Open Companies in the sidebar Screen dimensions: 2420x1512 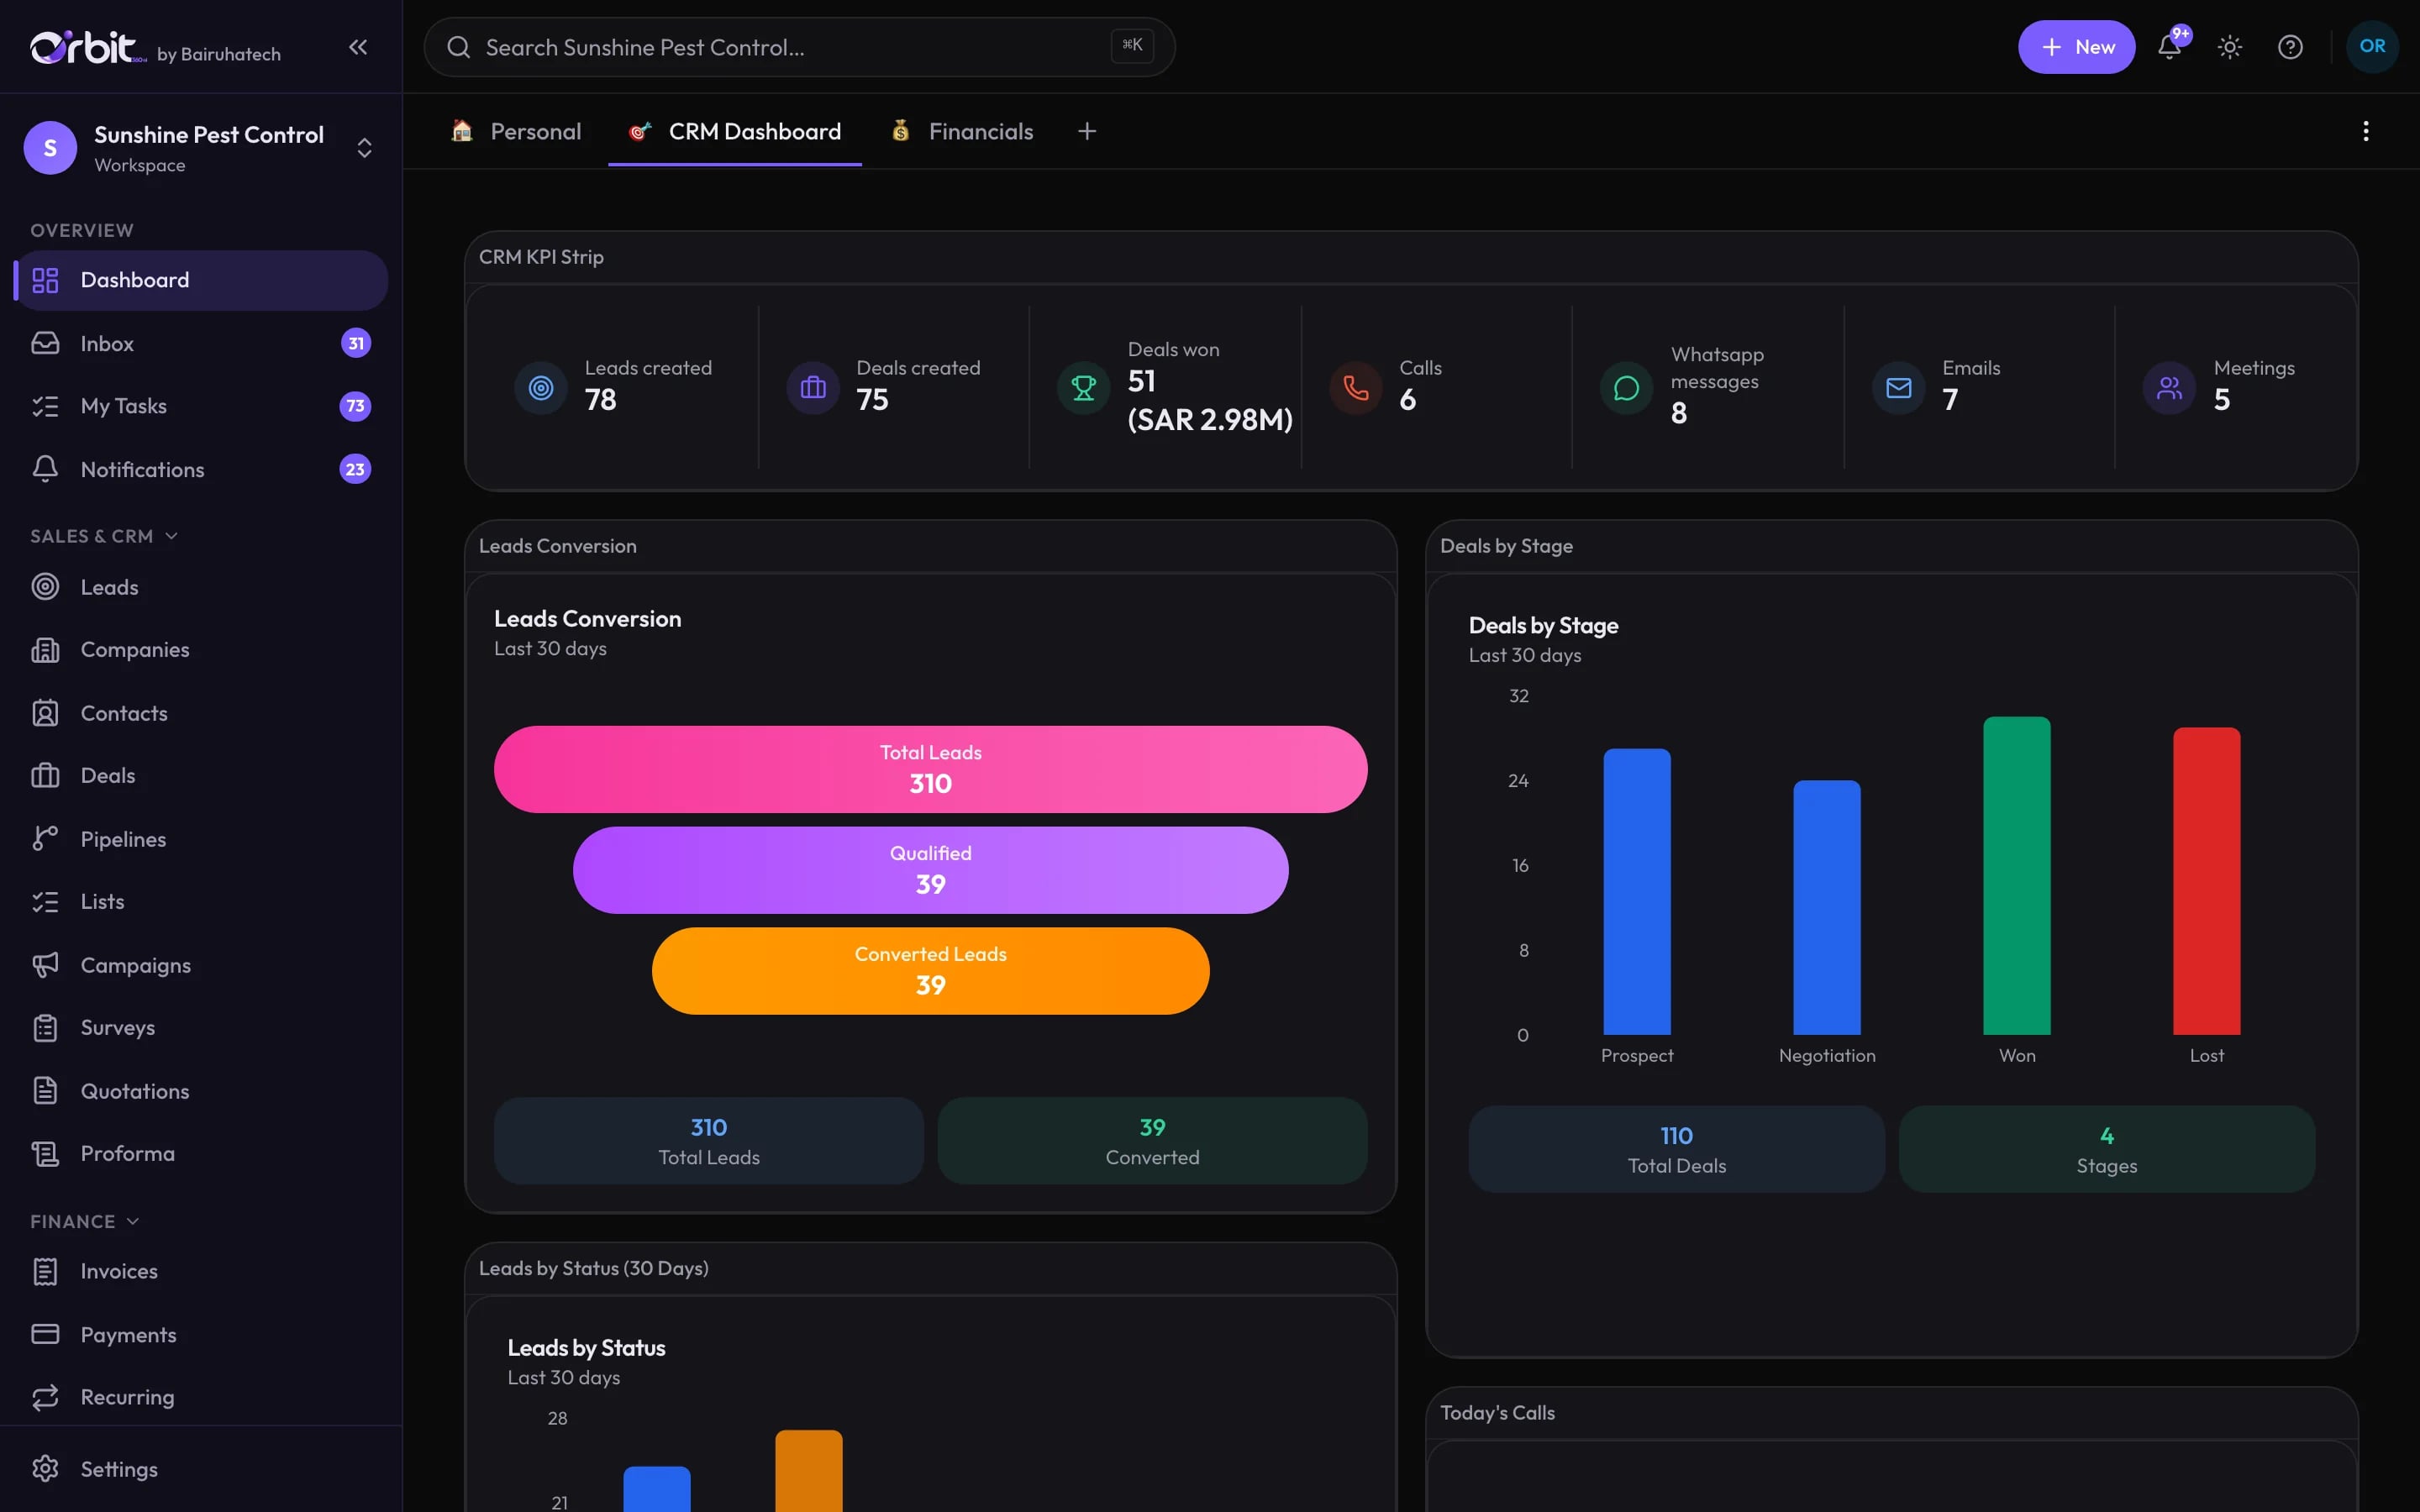(x=200, y=650)
